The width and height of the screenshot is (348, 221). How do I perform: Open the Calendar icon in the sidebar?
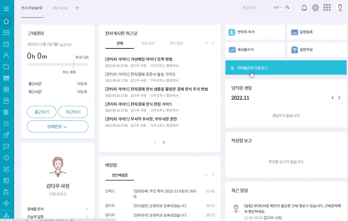[6, 44]
